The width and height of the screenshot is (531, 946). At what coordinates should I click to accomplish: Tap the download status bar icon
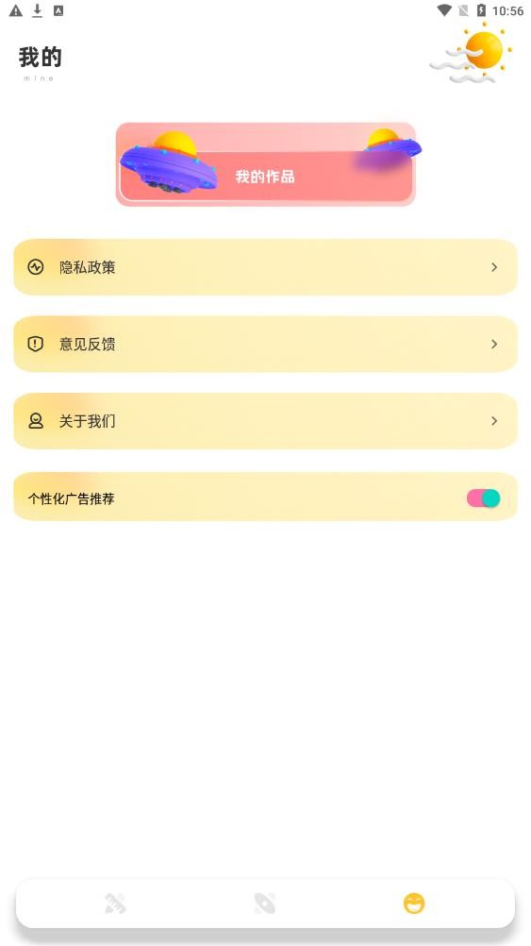(38, 10)
